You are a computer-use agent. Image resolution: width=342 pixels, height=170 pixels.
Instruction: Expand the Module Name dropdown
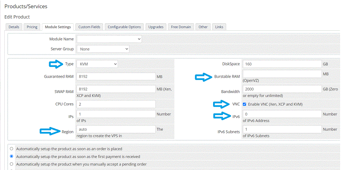coord(109,39)
